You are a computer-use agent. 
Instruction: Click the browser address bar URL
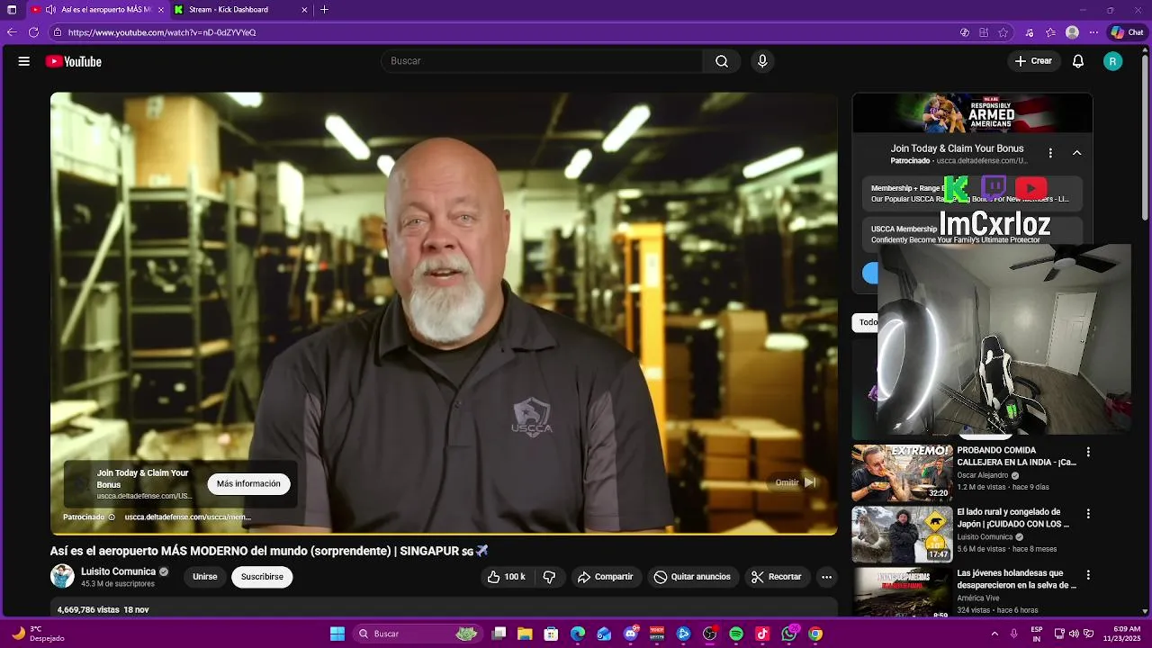(162, 32)
